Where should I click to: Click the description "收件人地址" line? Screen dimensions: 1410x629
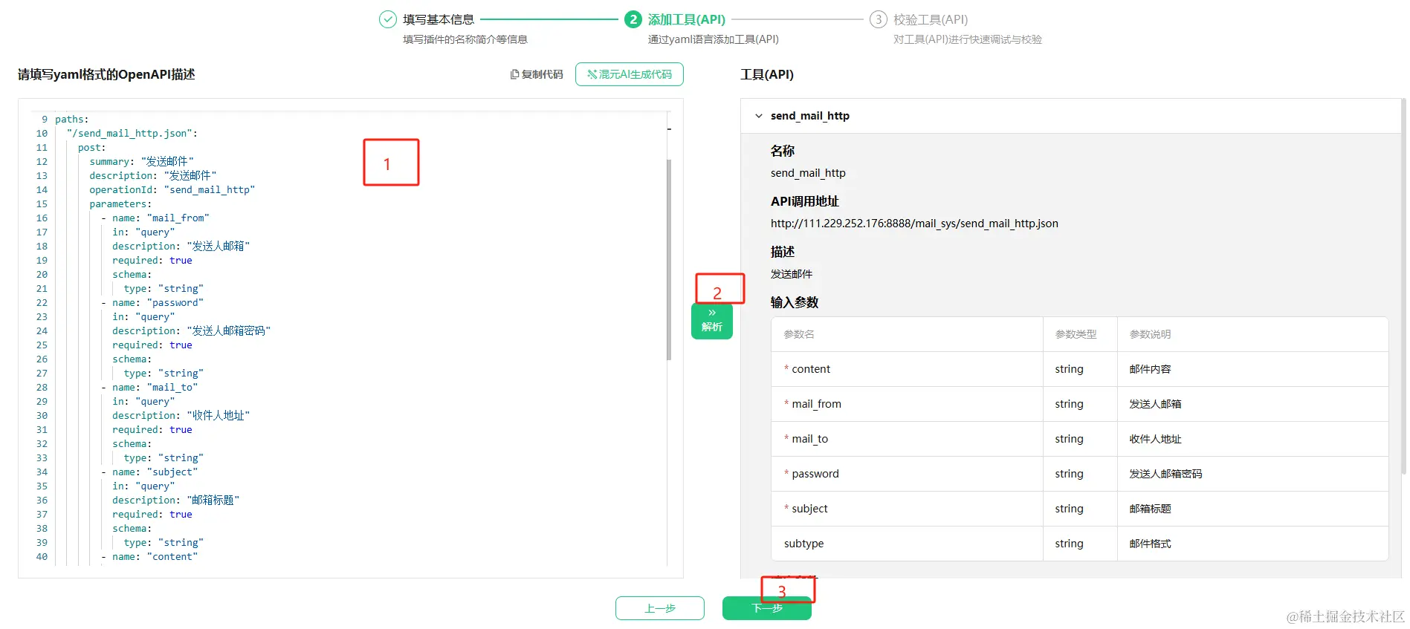click(x=181, y=415)
